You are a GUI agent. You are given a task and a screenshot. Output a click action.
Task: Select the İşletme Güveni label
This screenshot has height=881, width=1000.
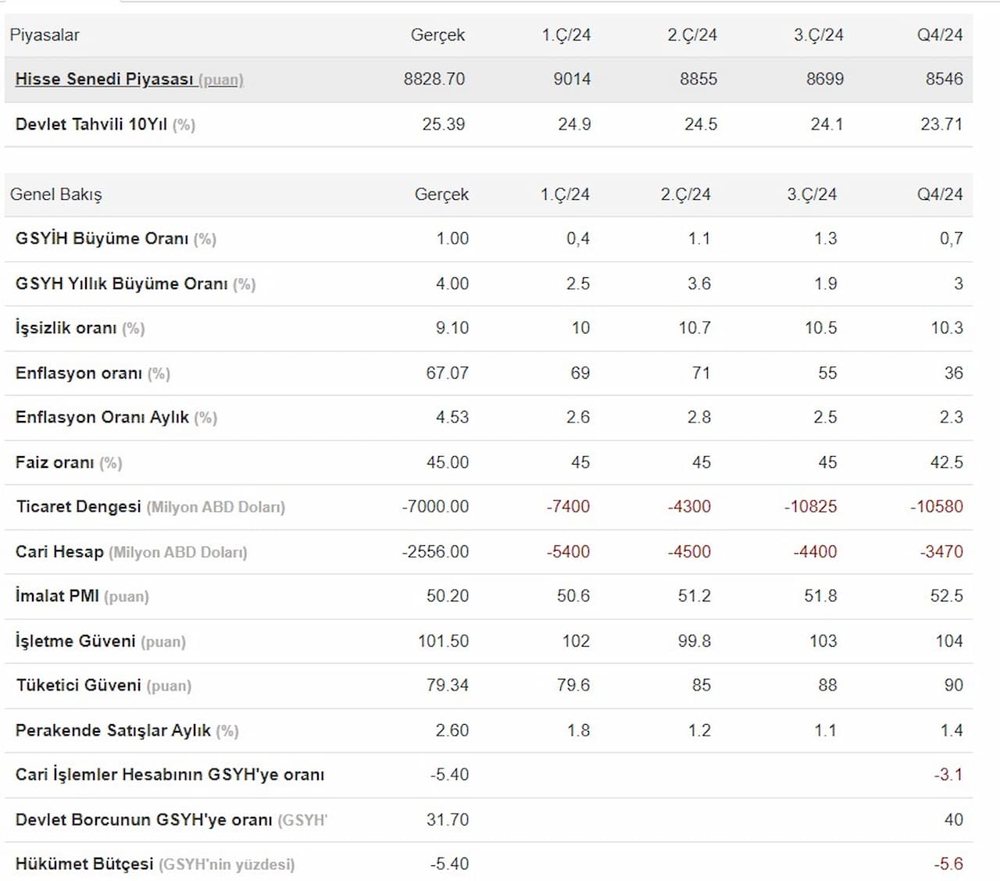75,641
